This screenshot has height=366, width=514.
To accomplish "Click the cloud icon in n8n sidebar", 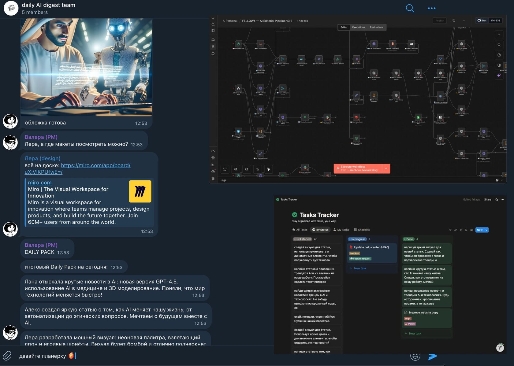I will tap(213, 151).
